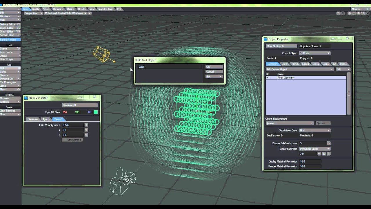Open the File menu
Screen dimensions: 371x209
point(10,9)
